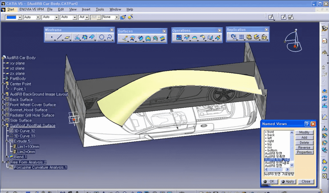This screenshot has height=193, width=329.
Task: Close the Surfaces floating toolbar
Action: pyautogui.click(x=164, y=31)
